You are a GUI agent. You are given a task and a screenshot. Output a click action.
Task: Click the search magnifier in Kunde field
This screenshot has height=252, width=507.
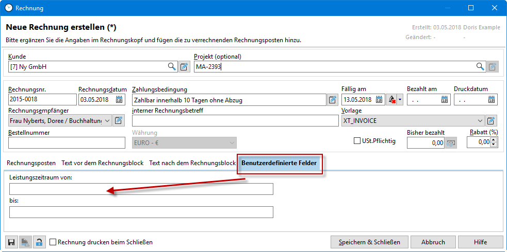(172, 66)
